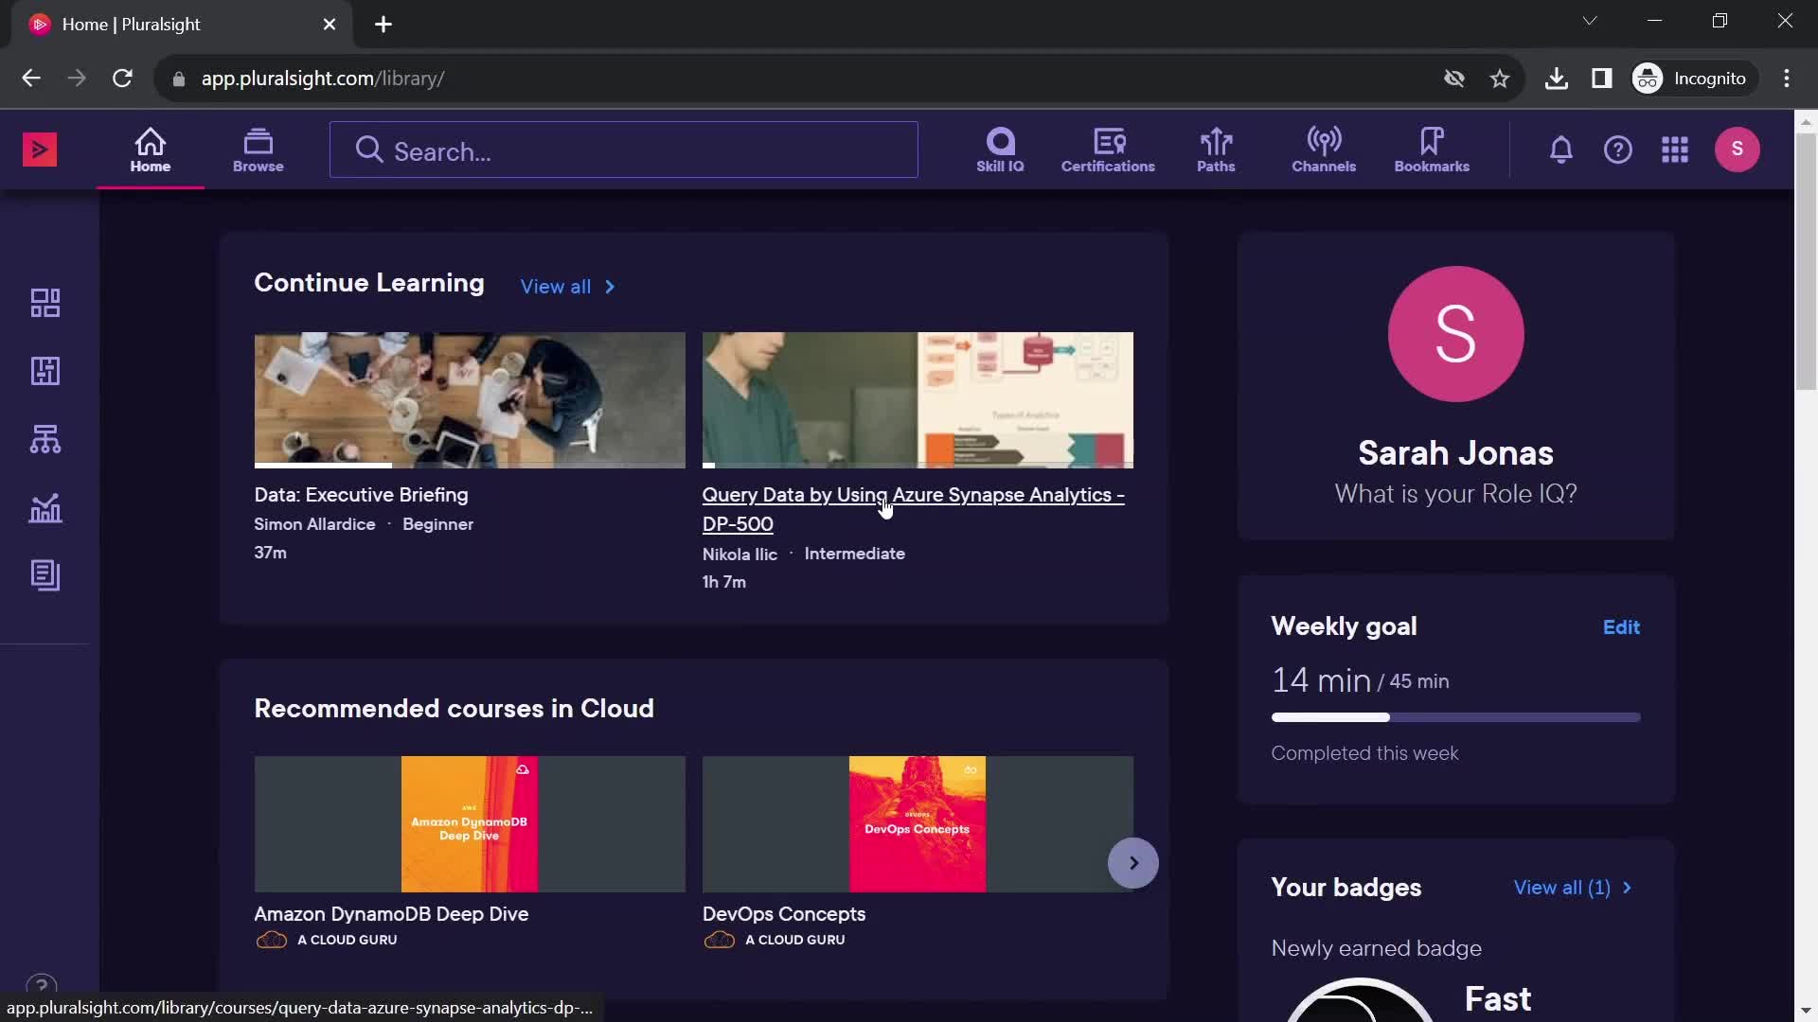Screen dimensions: 1818x1022
Task: Click the sidebar bottom help icon
Action: tap(42, 987)
